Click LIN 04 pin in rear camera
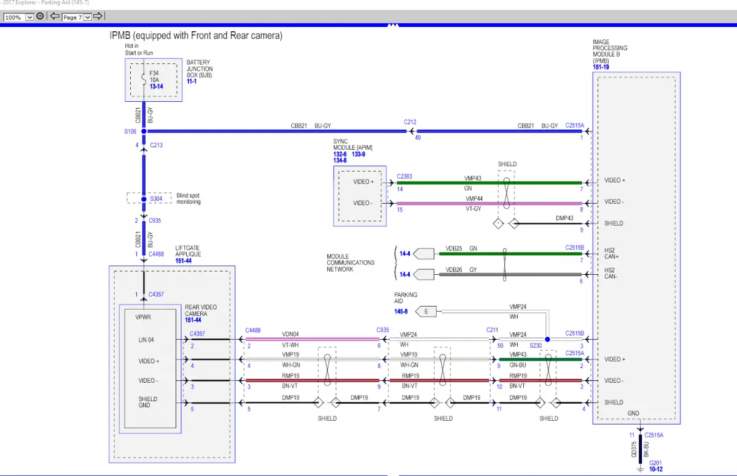Viewport: 737px width, 476px height. pos(146,339)
